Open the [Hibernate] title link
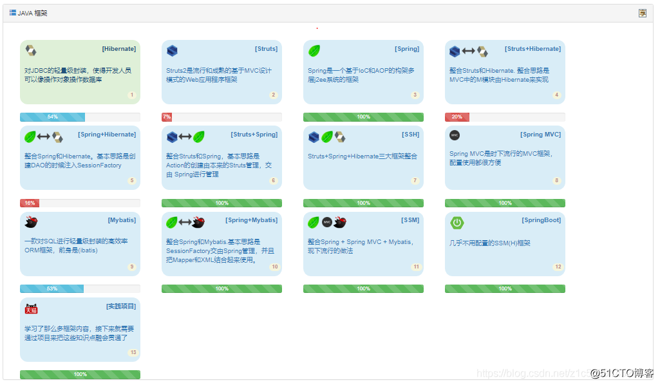This screenshot has height=385, width=660. tap(119, 49)
